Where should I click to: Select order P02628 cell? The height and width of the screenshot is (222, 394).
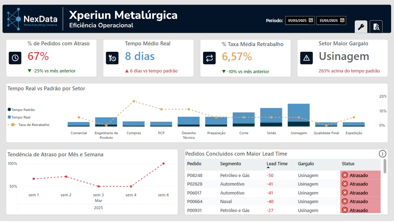point(195,184)
